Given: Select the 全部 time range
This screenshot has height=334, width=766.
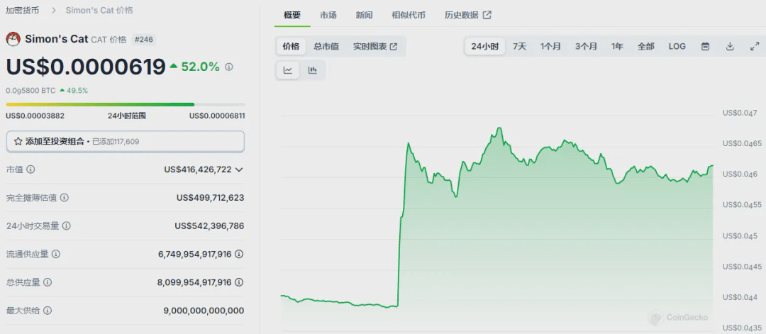Looking at the screenshot, I should tap(646, 46).
